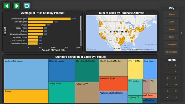The width and height of the screenshot is (185, 104).
Task: Select the LG Washing Machine bar
Action: (x=36, y=34)
